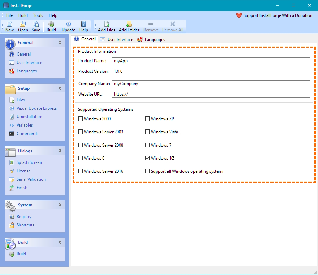Screen dimensions: 318x275
Task: Open Finish dialog settings
Action: click(x=18, y=188)
